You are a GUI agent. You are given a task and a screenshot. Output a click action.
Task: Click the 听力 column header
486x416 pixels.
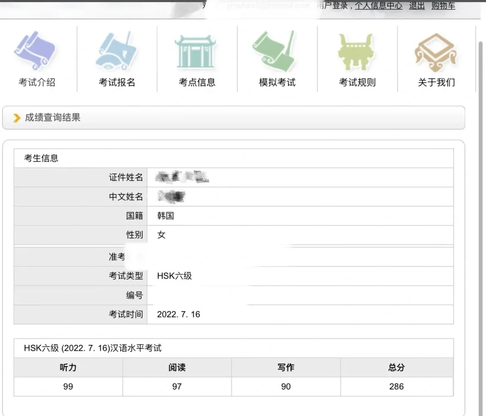[68, 367]
